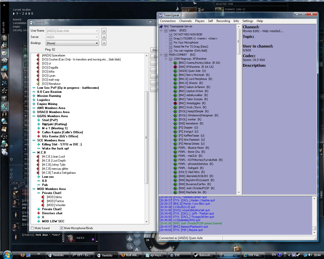Click the speaker icon beside [M.C.B.] Jean Lucif

point(38,157)
